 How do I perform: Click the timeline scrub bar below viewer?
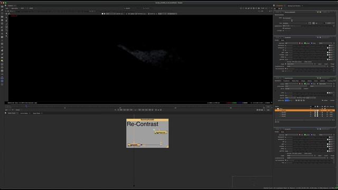click(x=138, y=106)
